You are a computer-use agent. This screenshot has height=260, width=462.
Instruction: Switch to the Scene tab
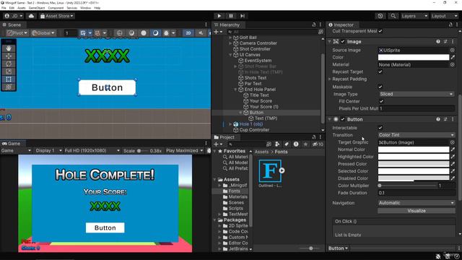pyautogui.click(x=12, y=25)
